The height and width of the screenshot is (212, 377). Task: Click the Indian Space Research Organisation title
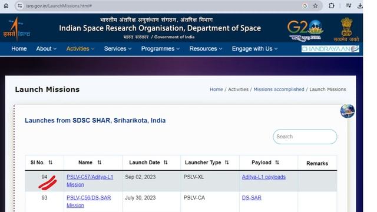(x=160, y=28)
